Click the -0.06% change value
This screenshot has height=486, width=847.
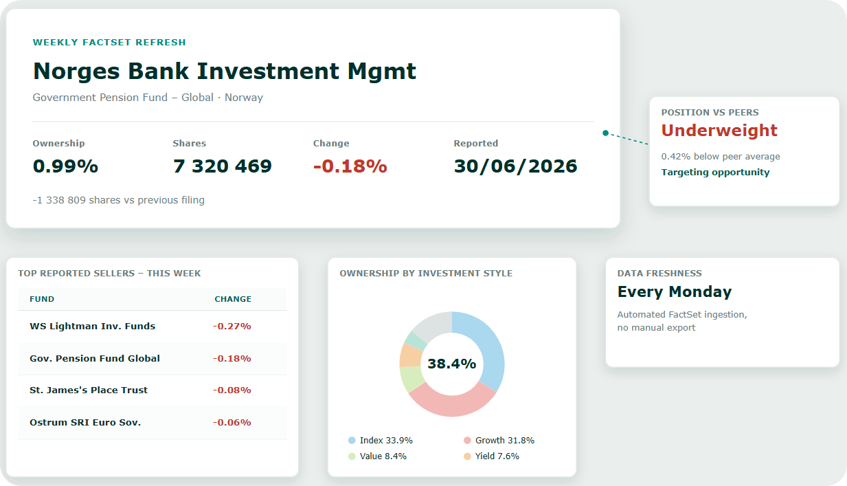(x=231, y=423)
